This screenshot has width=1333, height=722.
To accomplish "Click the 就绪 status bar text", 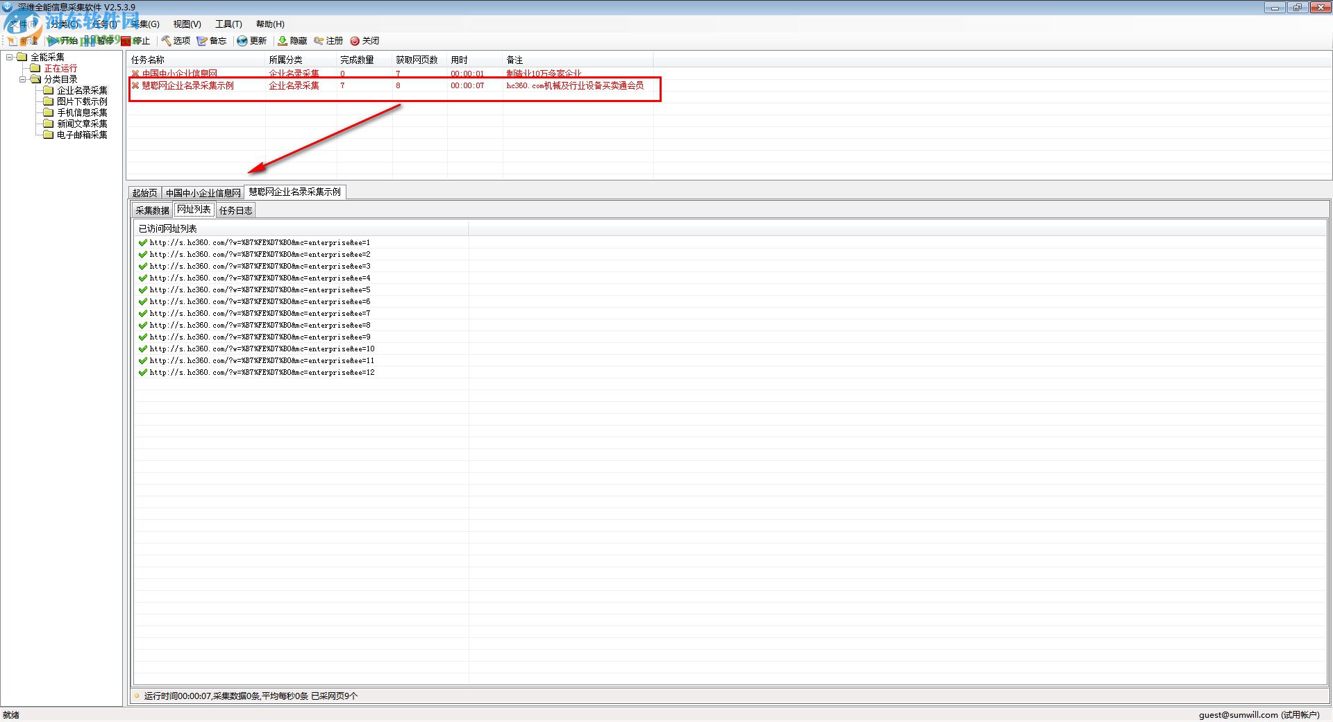I will [11, 715].
